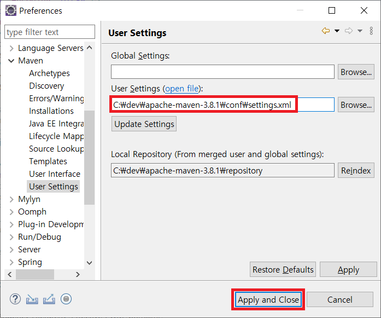Close the Preferences window

[x=364, y=10]
